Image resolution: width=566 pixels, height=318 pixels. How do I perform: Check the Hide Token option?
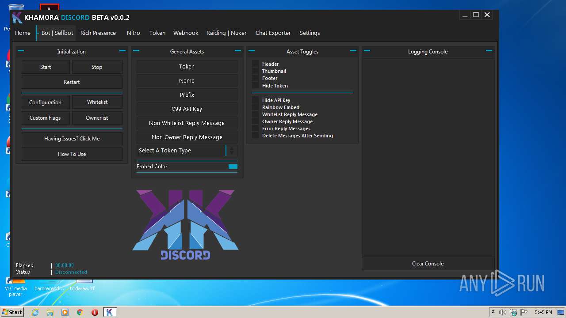(x=255, y=86)
